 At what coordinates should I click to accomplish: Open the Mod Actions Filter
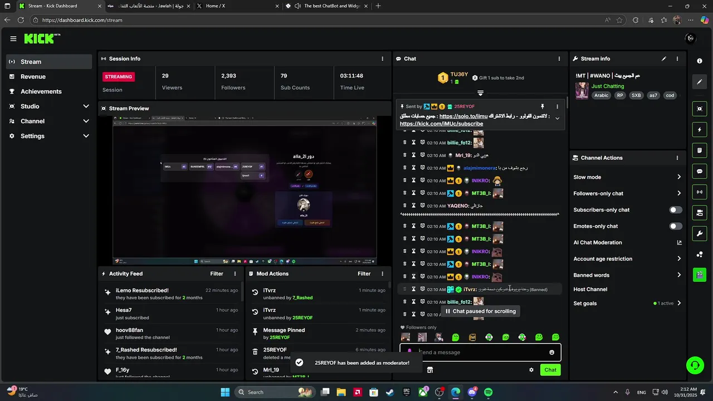(x=364, y=273)
